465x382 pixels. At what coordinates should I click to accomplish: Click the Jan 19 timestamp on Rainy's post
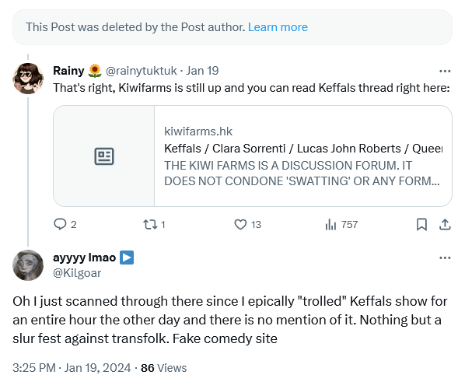202,71
